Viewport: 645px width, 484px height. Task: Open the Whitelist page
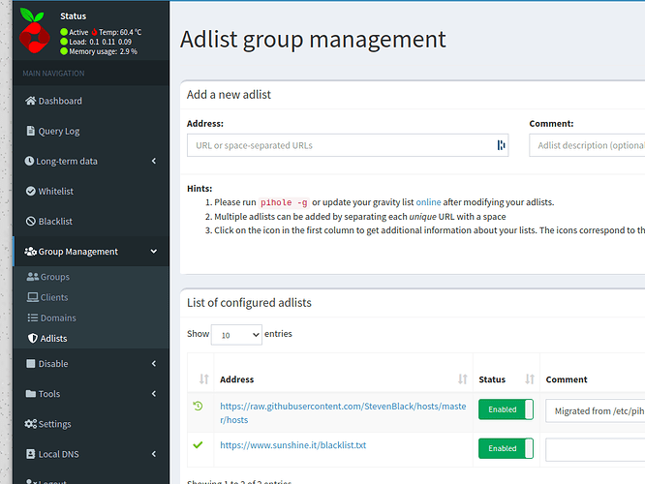pyautogui.click(x=55, y=191)
